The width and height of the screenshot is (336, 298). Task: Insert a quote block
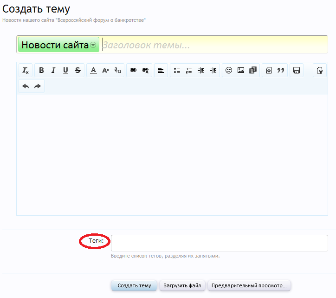(281, 70)
